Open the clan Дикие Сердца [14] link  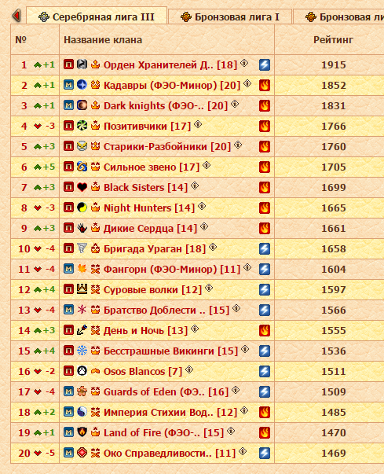tap(150, 228)
